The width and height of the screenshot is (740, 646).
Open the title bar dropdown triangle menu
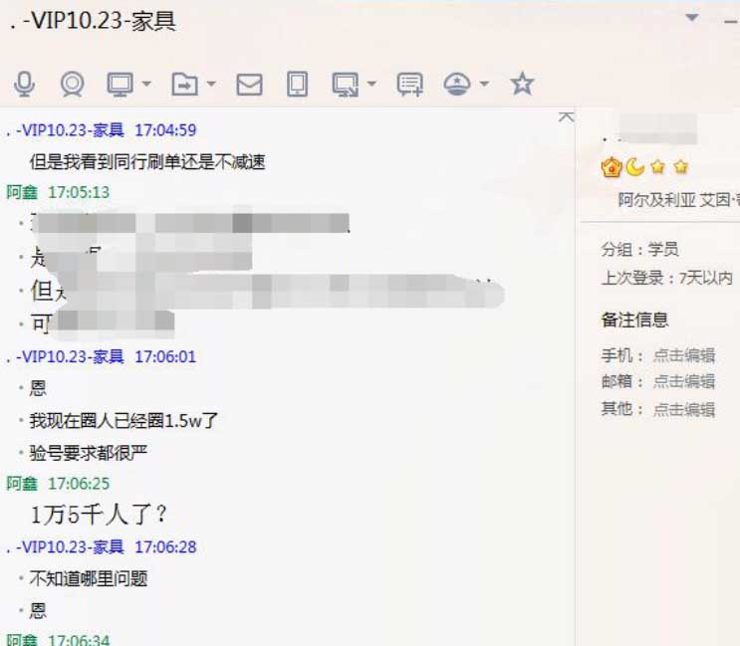point(692,18)
